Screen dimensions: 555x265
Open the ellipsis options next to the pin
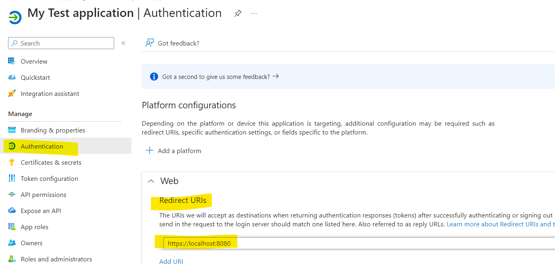click(x=254, y=13)
